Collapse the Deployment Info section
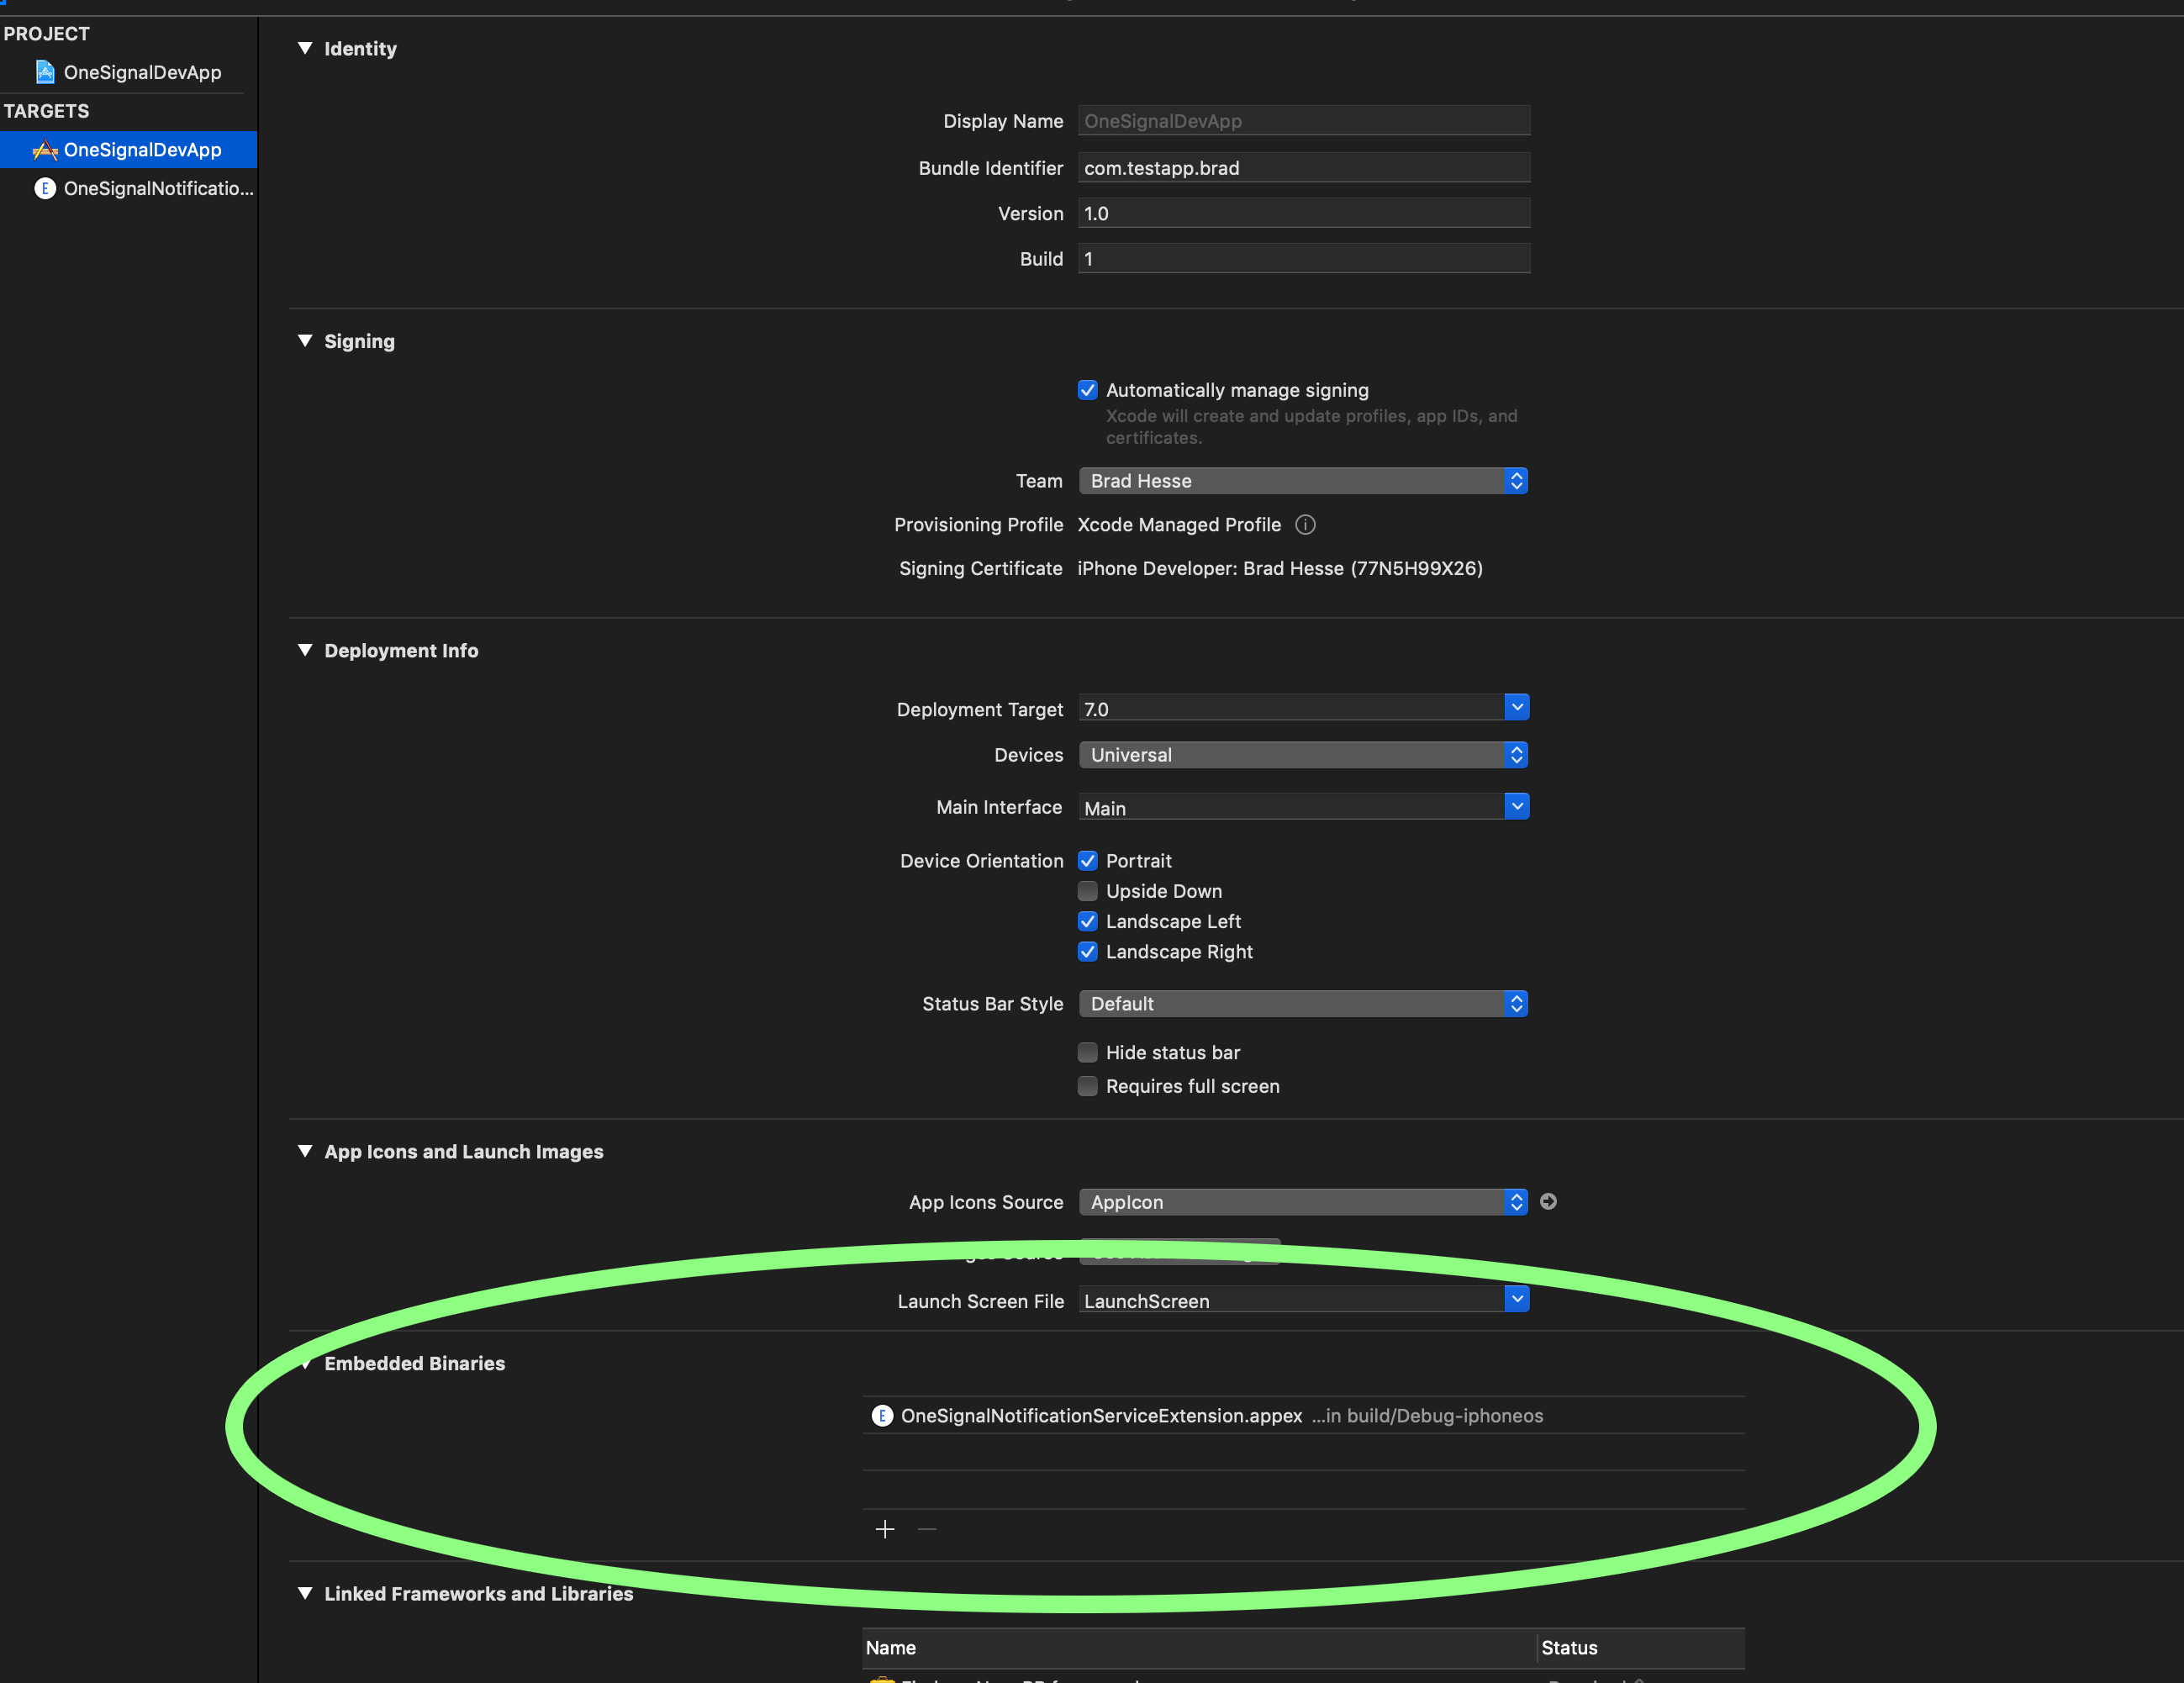This screenshot has height=1683, width=2184. tap(305, 650)
